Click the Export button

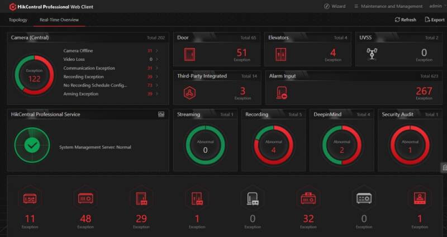coord(434,20)
